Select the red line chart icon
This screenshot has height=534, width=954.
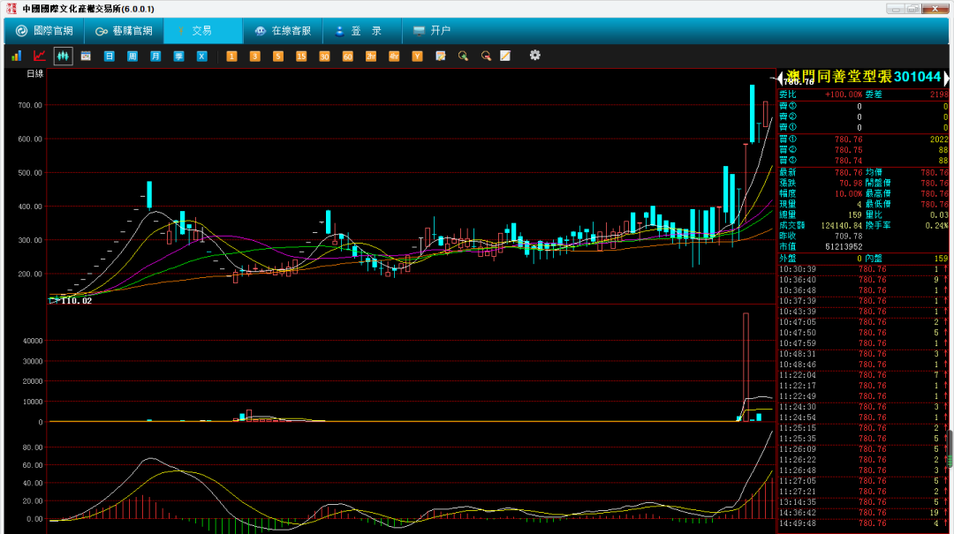40,56
